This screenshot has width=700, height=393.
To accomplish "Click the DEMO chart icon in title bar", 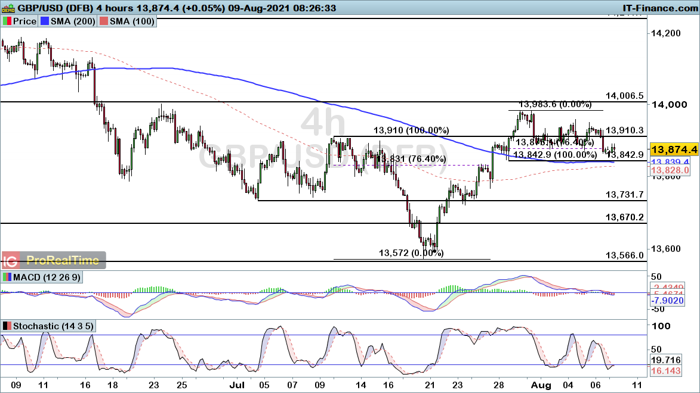I will [x=8, y=8].
